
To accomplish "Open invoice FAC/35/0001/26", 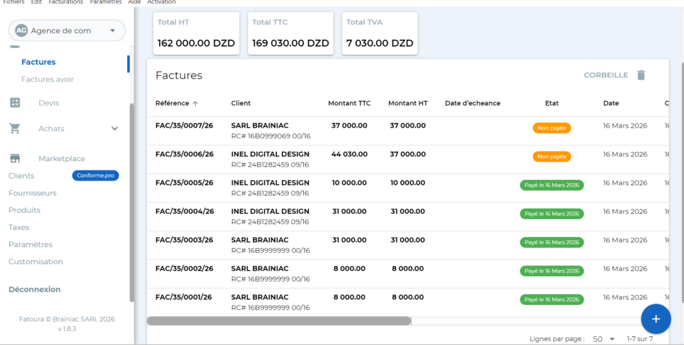I will [184, 297].
